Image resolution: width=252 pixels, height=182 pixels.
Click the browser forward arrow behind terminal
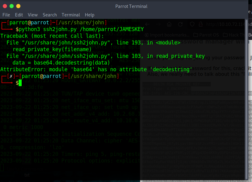pyautogui.click(x=158, y=24)
